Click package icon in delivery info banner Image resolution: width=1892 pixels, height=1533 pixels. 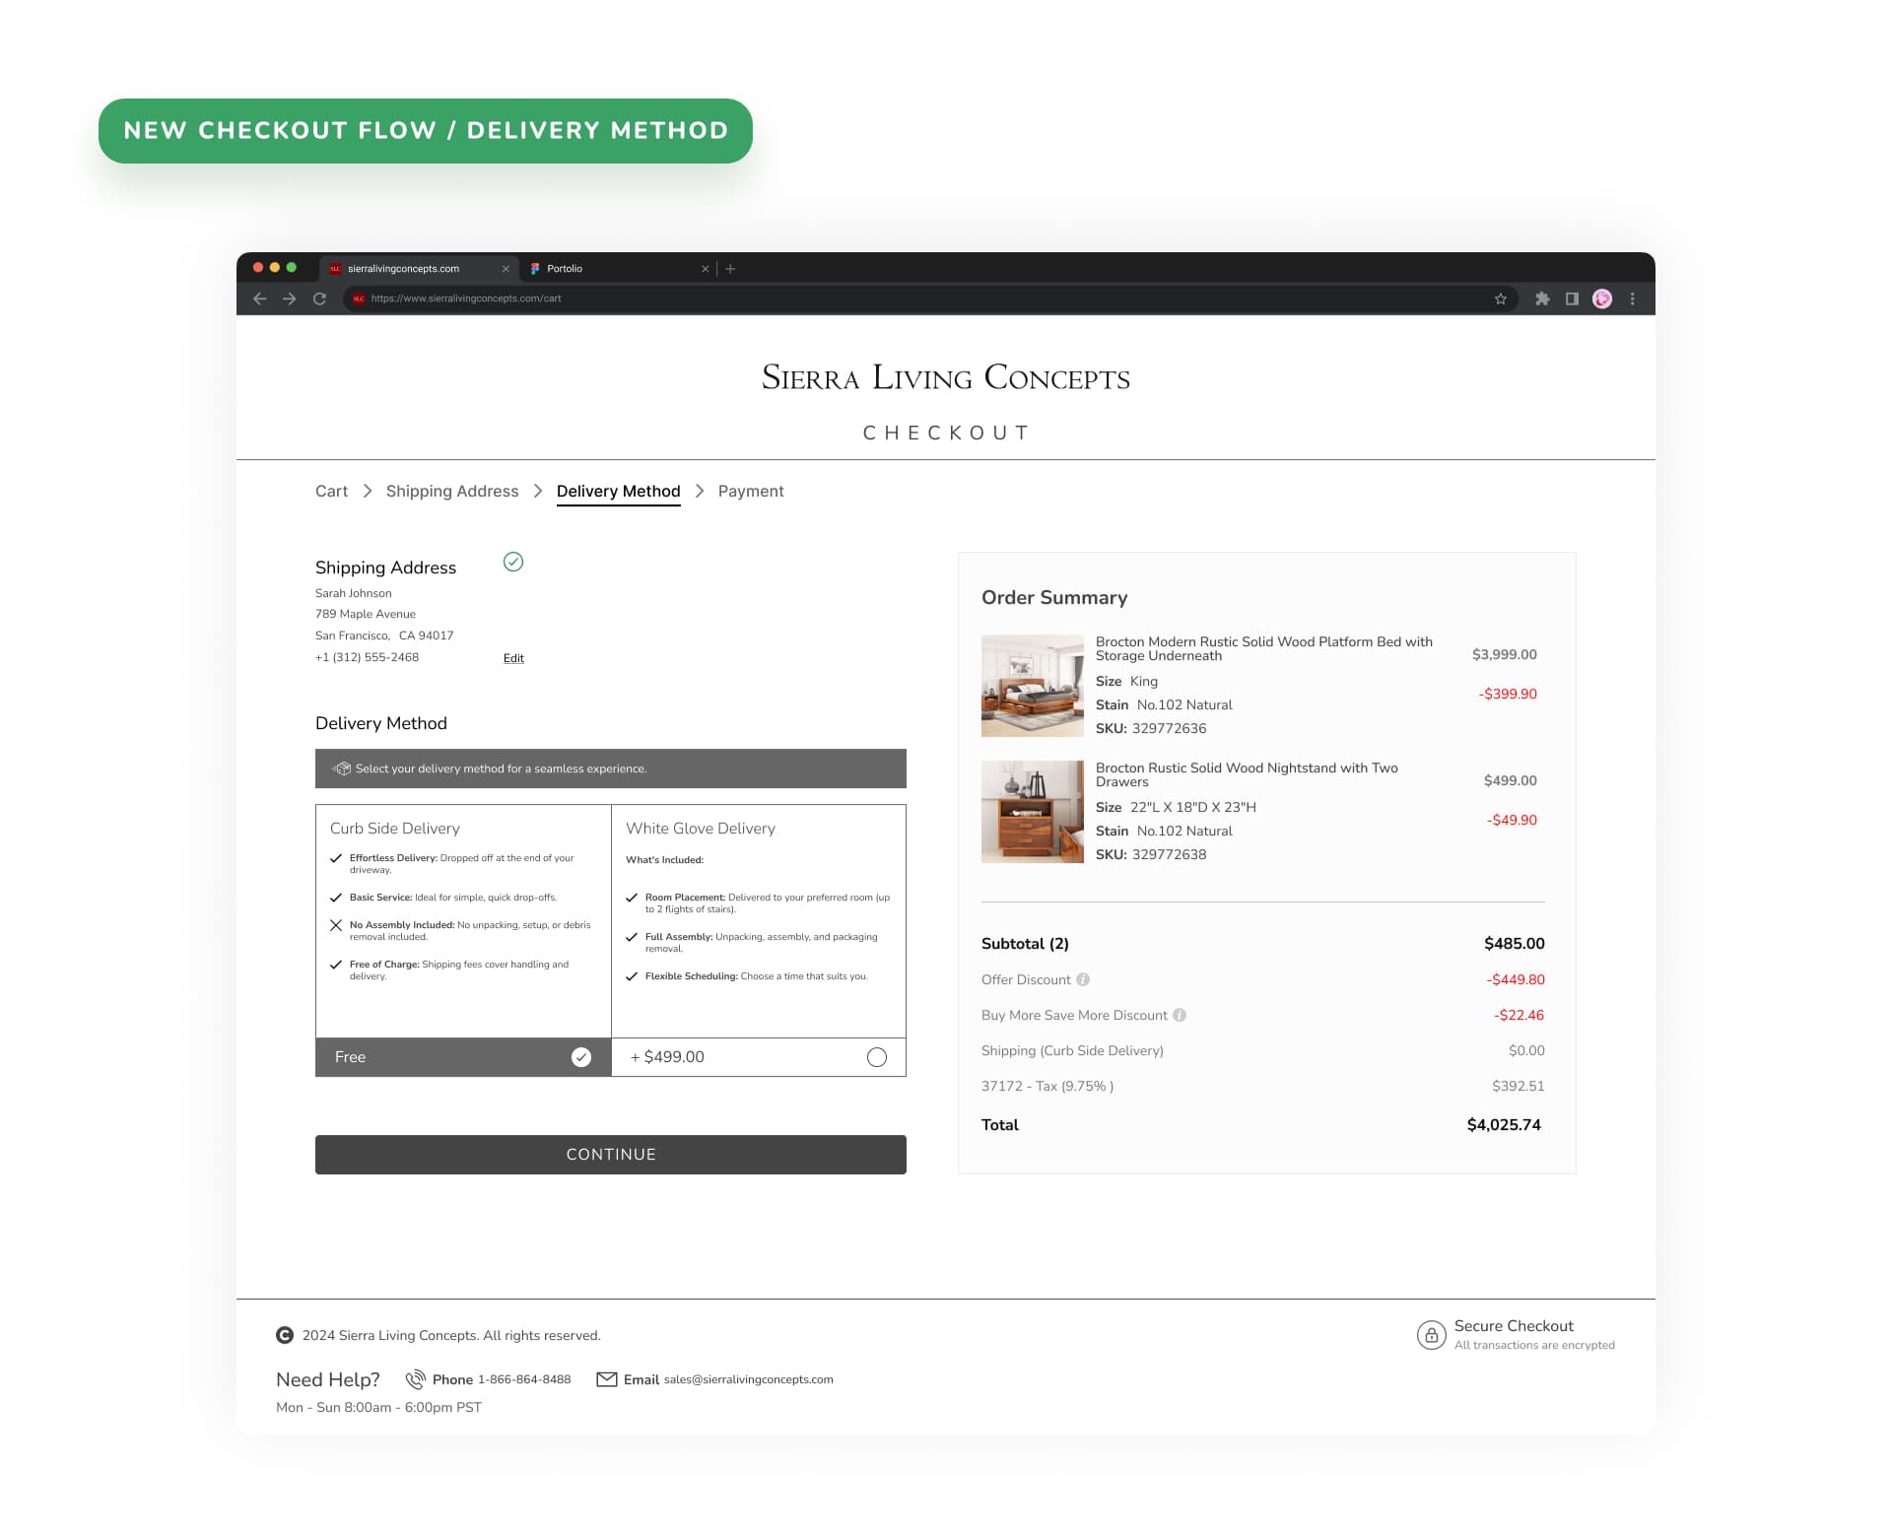[342, 768]
